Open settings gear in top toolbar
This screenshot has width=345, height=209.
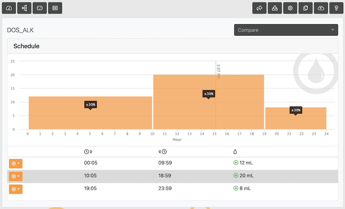(x=290, y=8)
